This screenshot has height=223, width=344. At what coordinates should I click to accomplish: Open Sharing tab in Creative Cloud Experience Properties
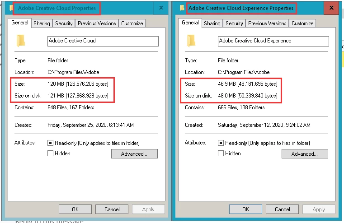(212, 23)
